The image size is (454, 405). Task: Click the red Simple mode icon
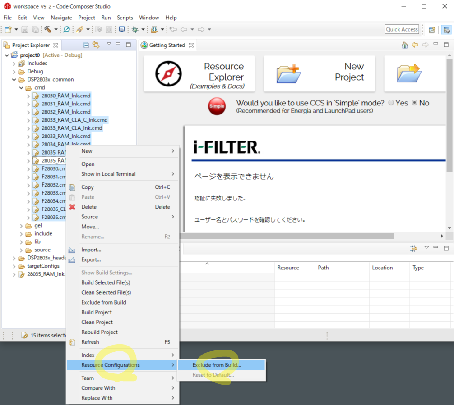point(217,106)
